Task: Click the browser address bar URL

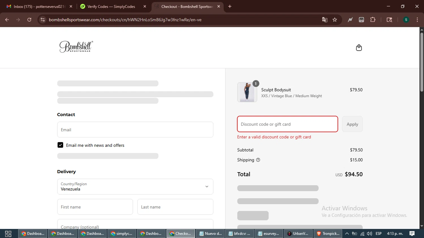Action: [125, 20]
